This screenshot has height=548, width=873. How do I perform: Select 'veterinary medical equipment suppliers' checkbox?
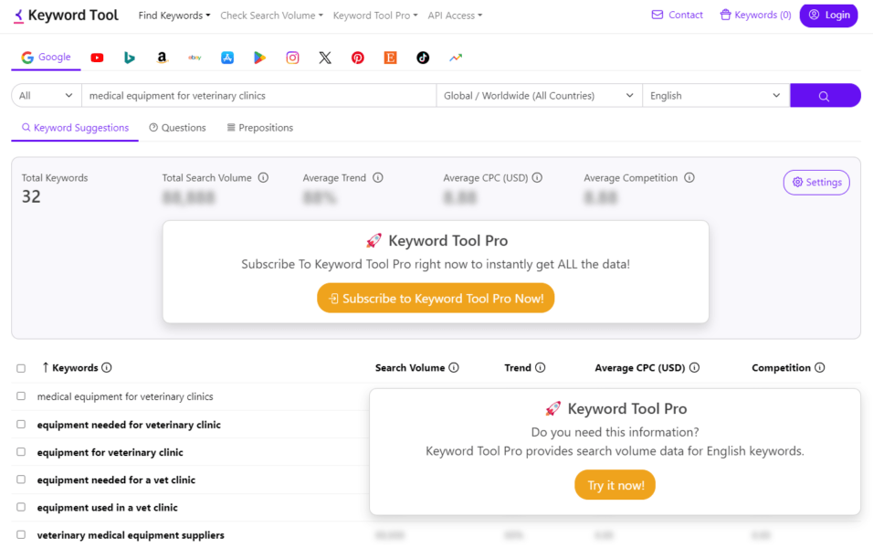coord(22,535)
